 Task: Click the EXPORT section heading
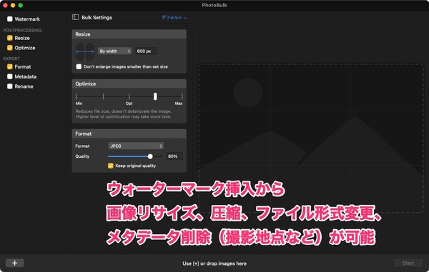pyautogui.click(x=11, y=59)
